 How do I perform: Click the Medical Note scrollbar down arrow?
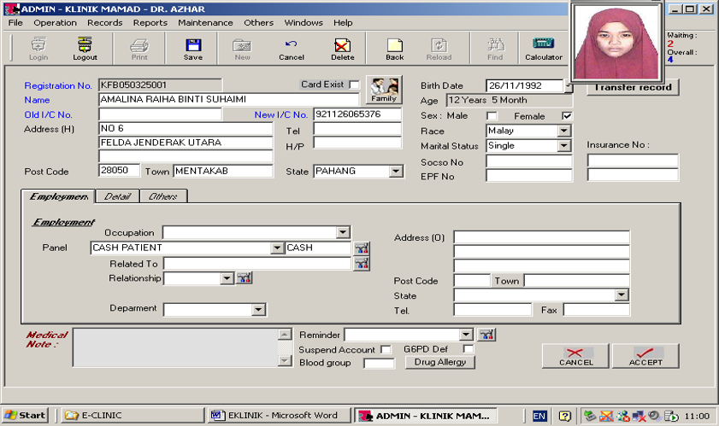(x=286, y=362)
